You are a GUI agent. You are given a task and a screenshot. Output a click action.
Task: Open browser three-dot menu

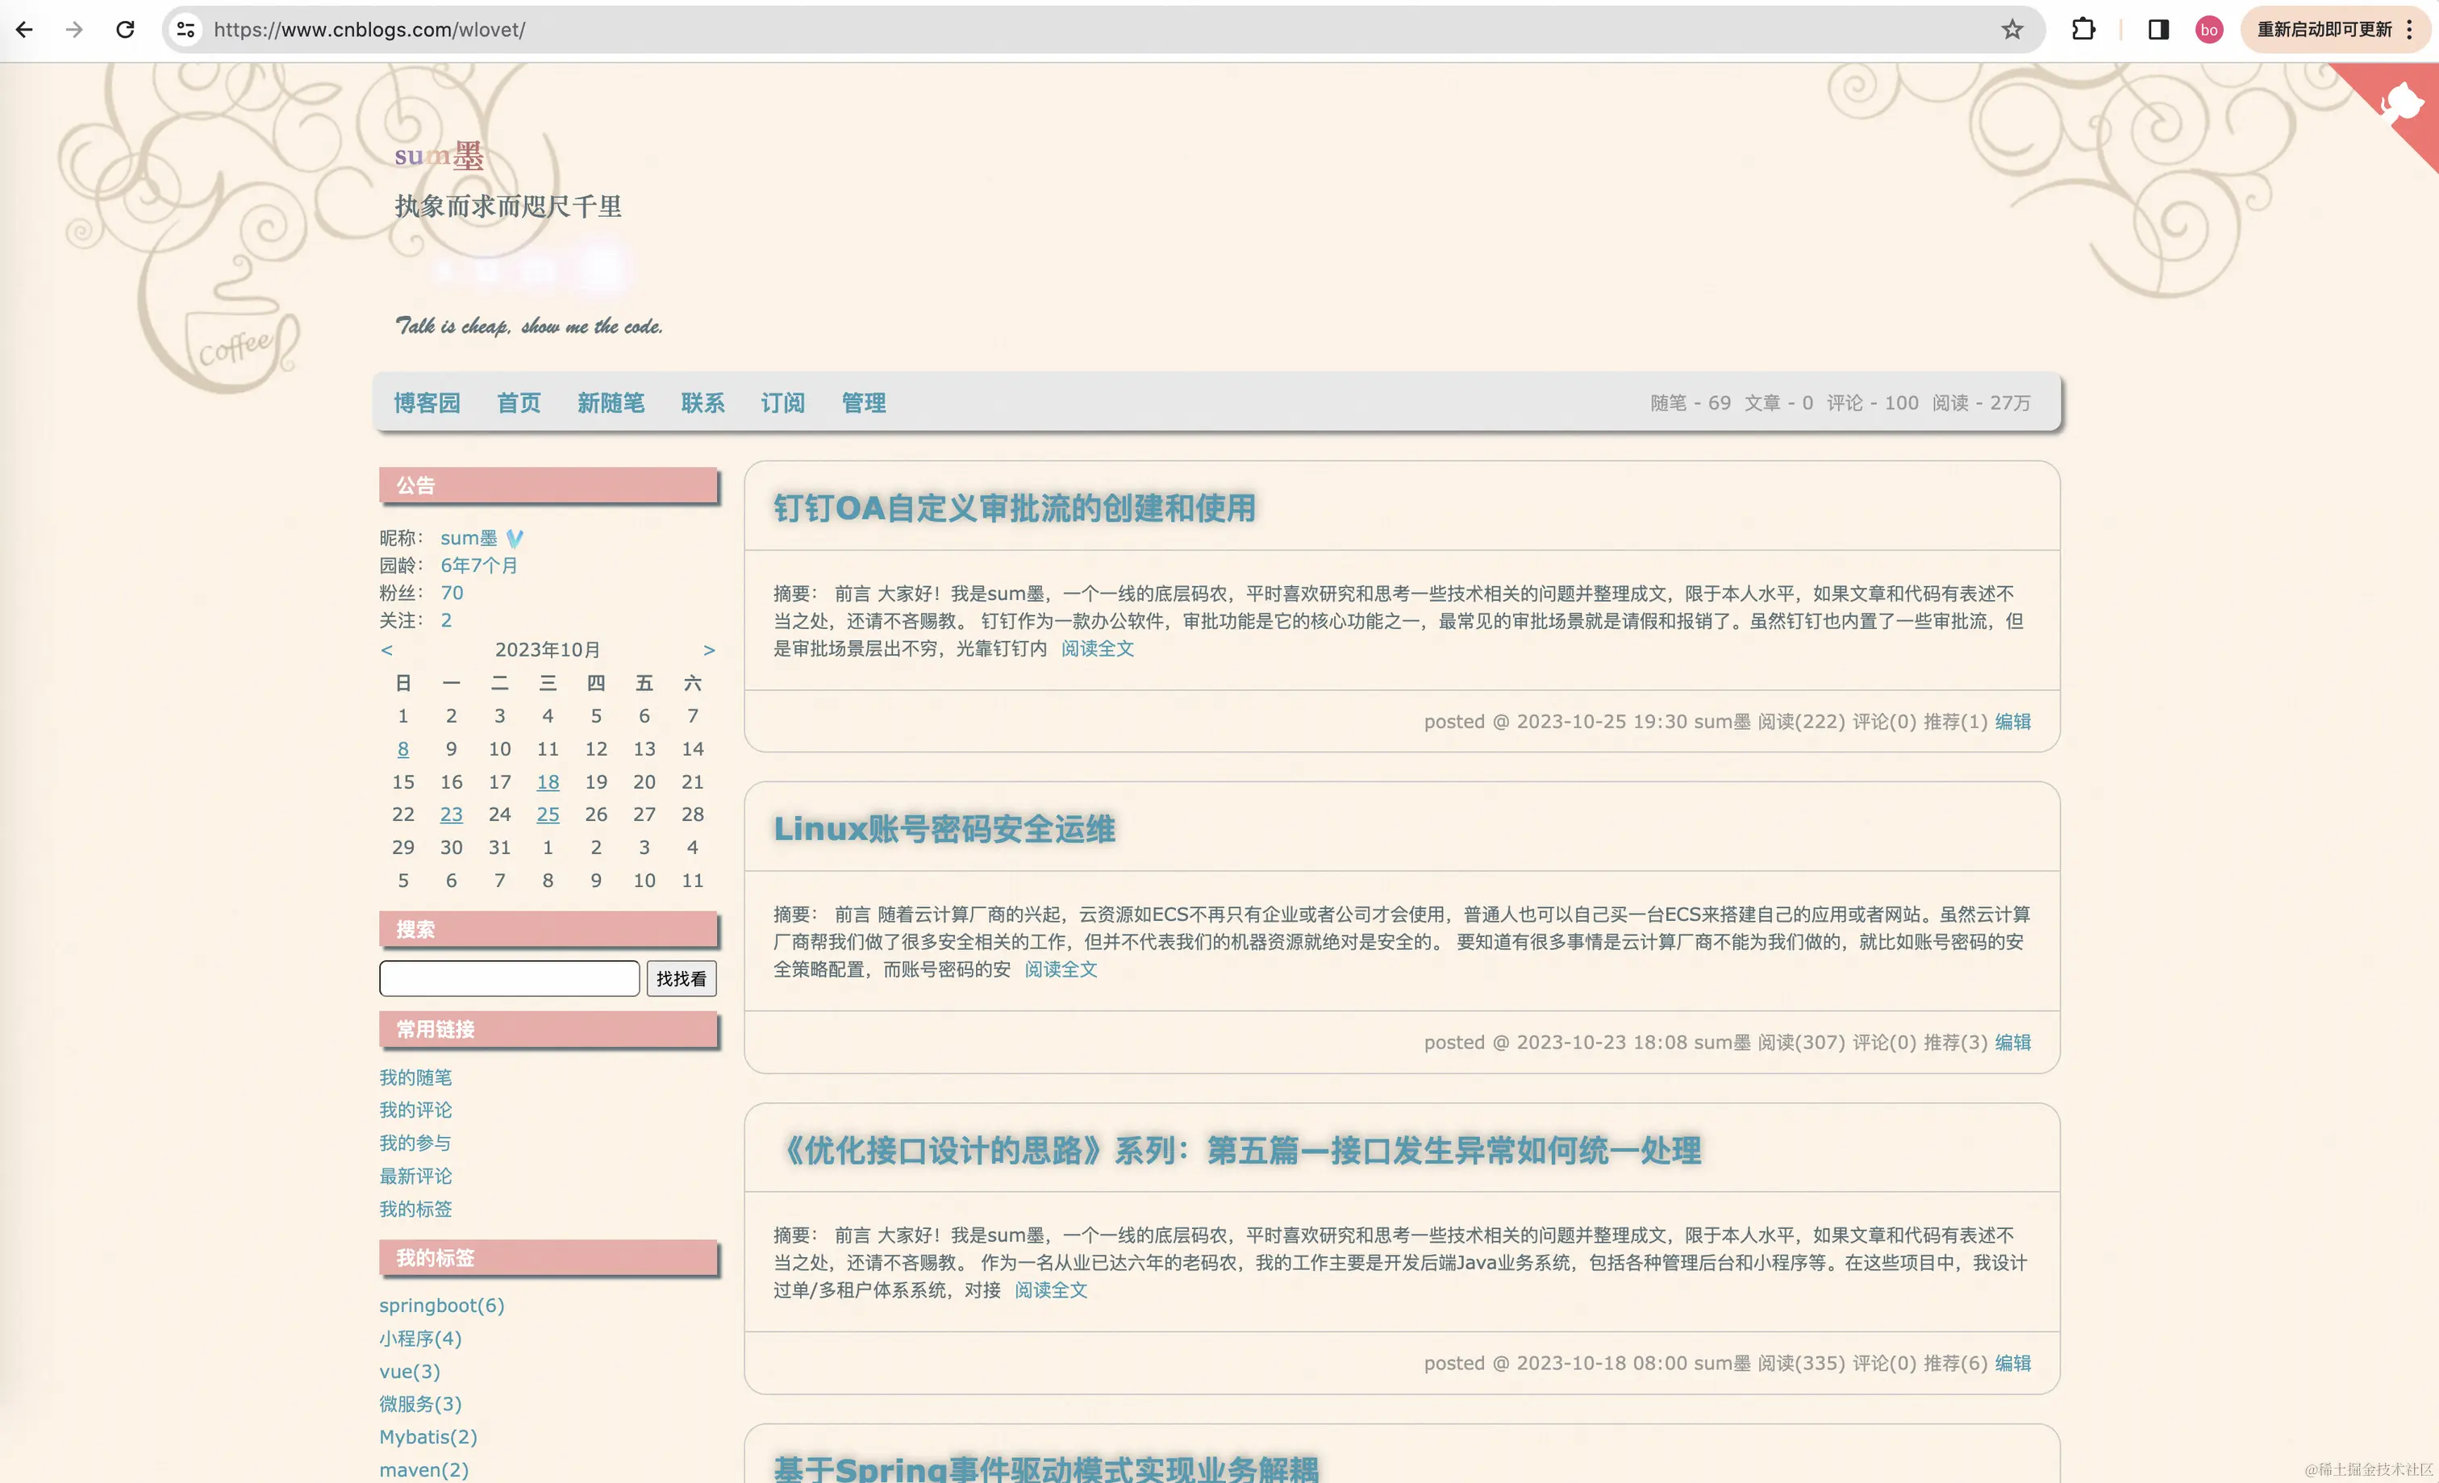[2409, 30]
